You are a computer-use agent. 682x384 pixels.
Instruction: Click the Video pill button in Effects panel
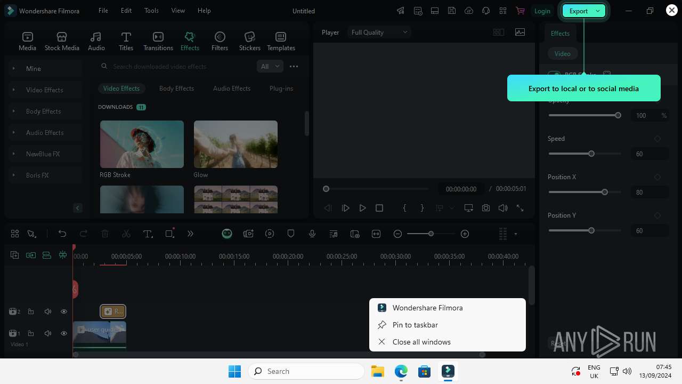coord(562,54)
